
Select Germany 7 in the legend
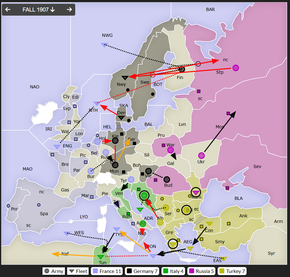[x=142, y=271]
